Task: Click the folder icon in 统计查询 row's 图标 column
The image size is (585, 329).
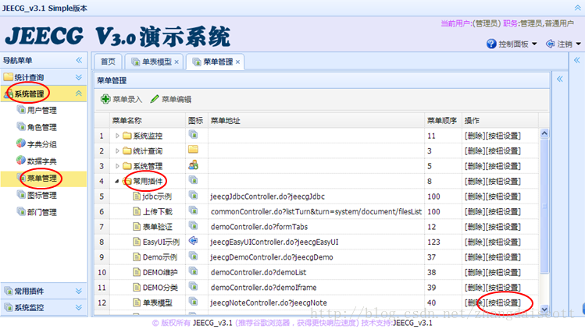Action: click(193, 150)
